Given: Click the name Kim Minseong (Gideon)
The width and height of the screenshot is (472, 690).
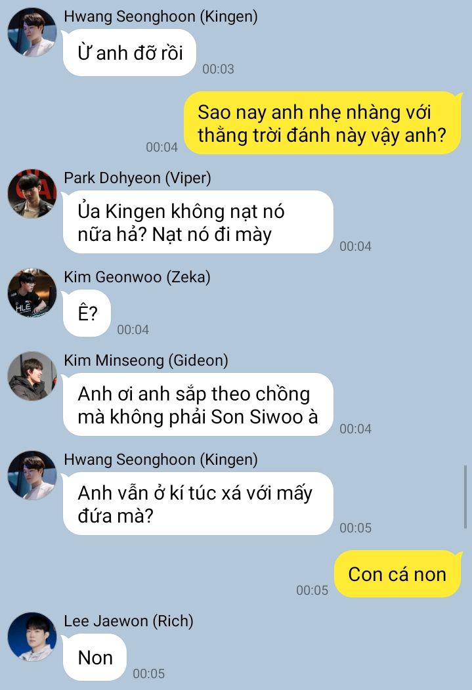Looking at the screenshot, I should (146, 360).
